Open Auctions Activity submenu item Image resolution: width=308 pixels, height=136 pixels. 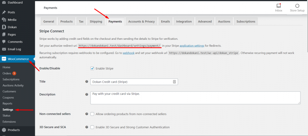pos(13,85)
